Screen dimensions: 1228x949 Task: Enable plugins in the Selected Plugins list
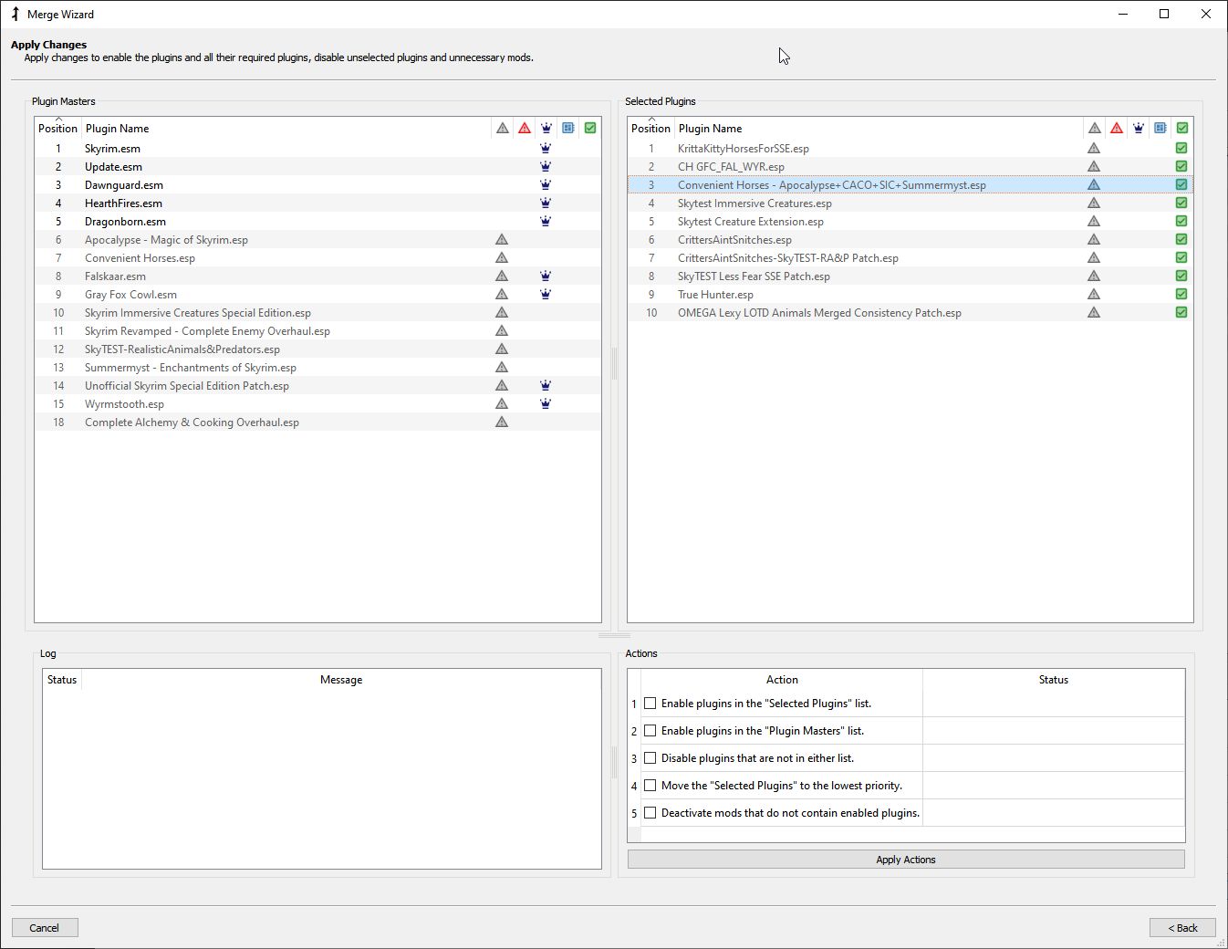click(650, 703)
